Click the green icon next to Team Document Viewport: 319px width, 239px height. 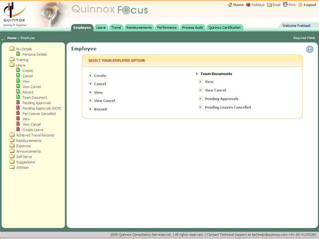18,98
